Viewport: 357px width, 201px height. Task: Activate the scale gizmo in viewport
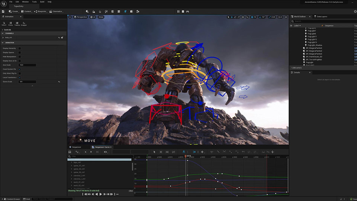239,17
